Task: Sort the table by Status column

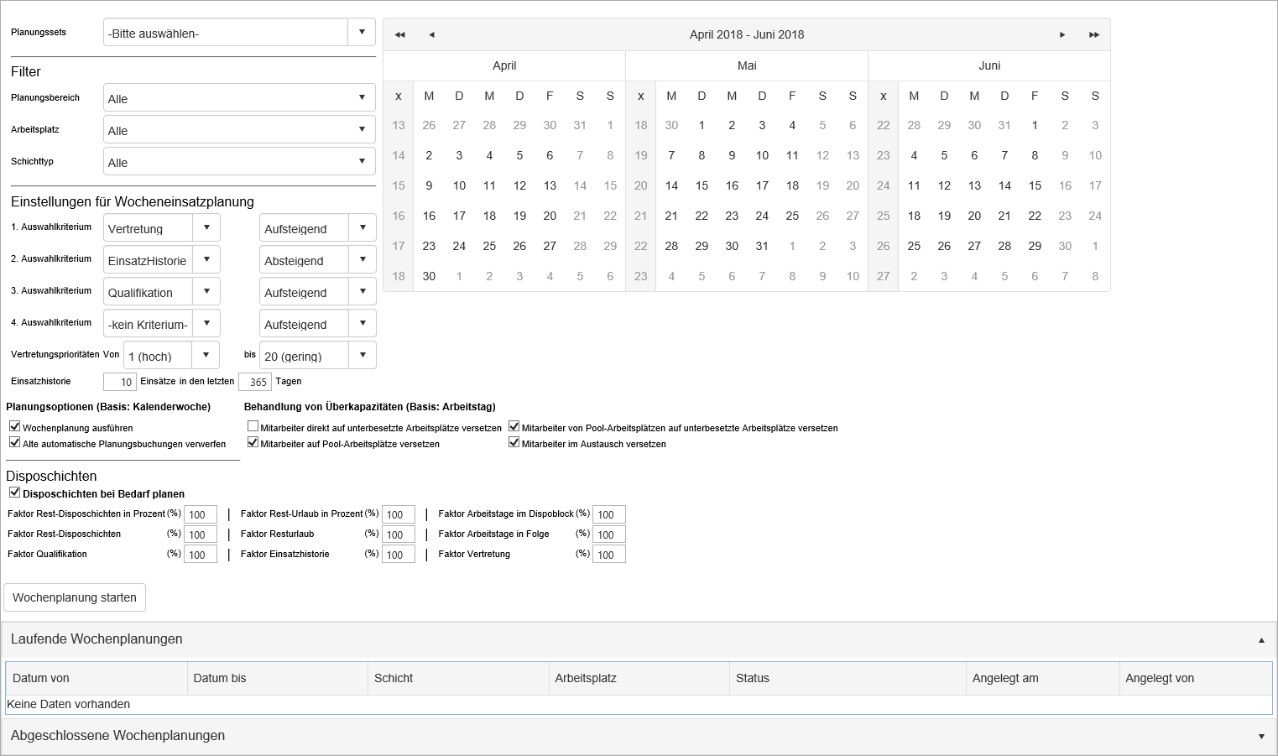Action: (848, 678)
